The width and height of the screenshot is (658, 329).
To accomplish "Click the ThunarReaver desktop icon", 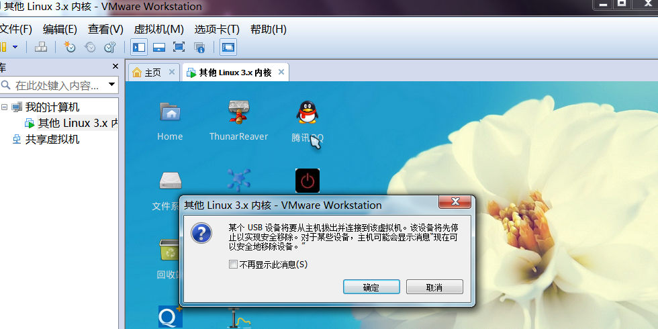I will 239,111.
